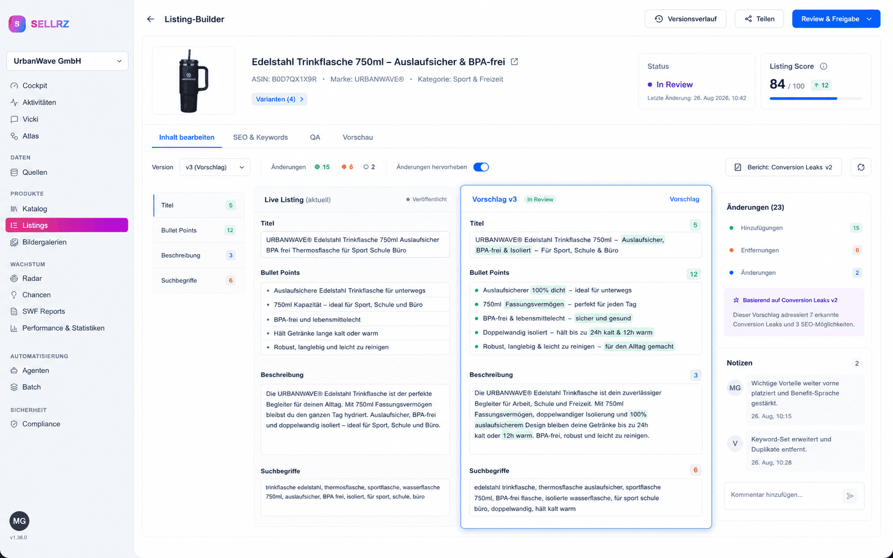Switch to the SEO & Keywords tab
Image resolution: width=893 pixels, height=558 pixels.
coord(261,137)
